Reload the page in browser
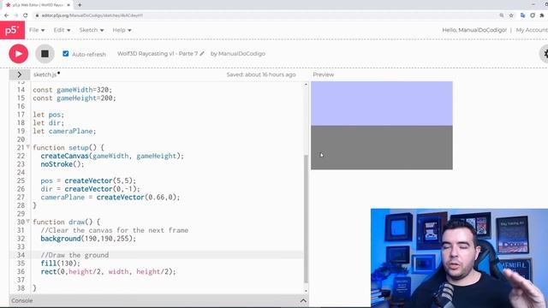Viewport: 548px width, 308px height. pos(26,15)
